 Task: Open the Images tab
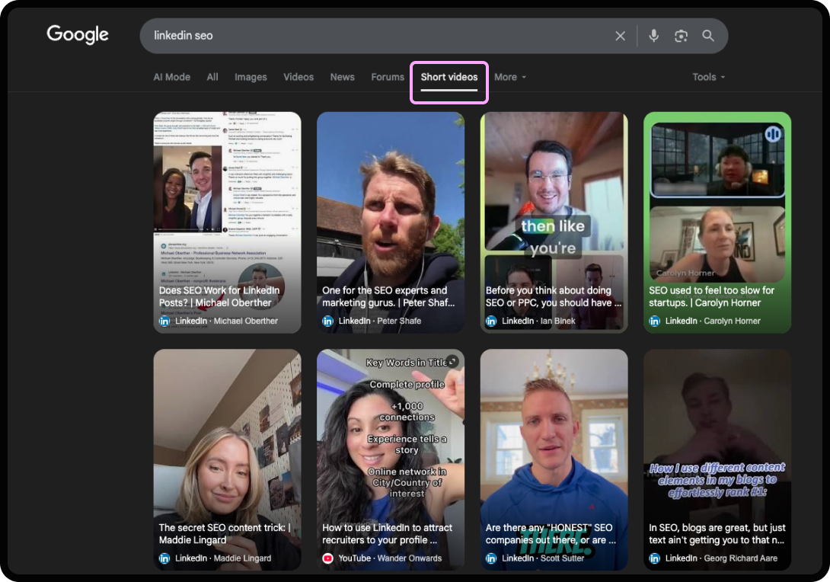(x=251, y=77)
